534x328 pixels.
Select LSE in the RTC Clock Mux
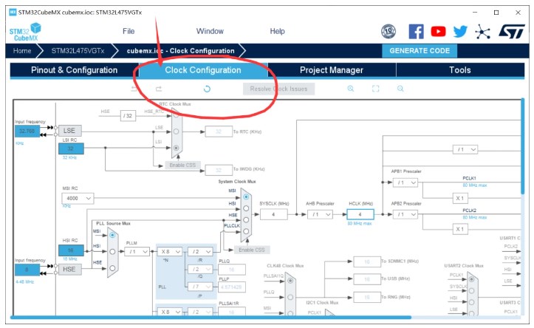[176, 131]
